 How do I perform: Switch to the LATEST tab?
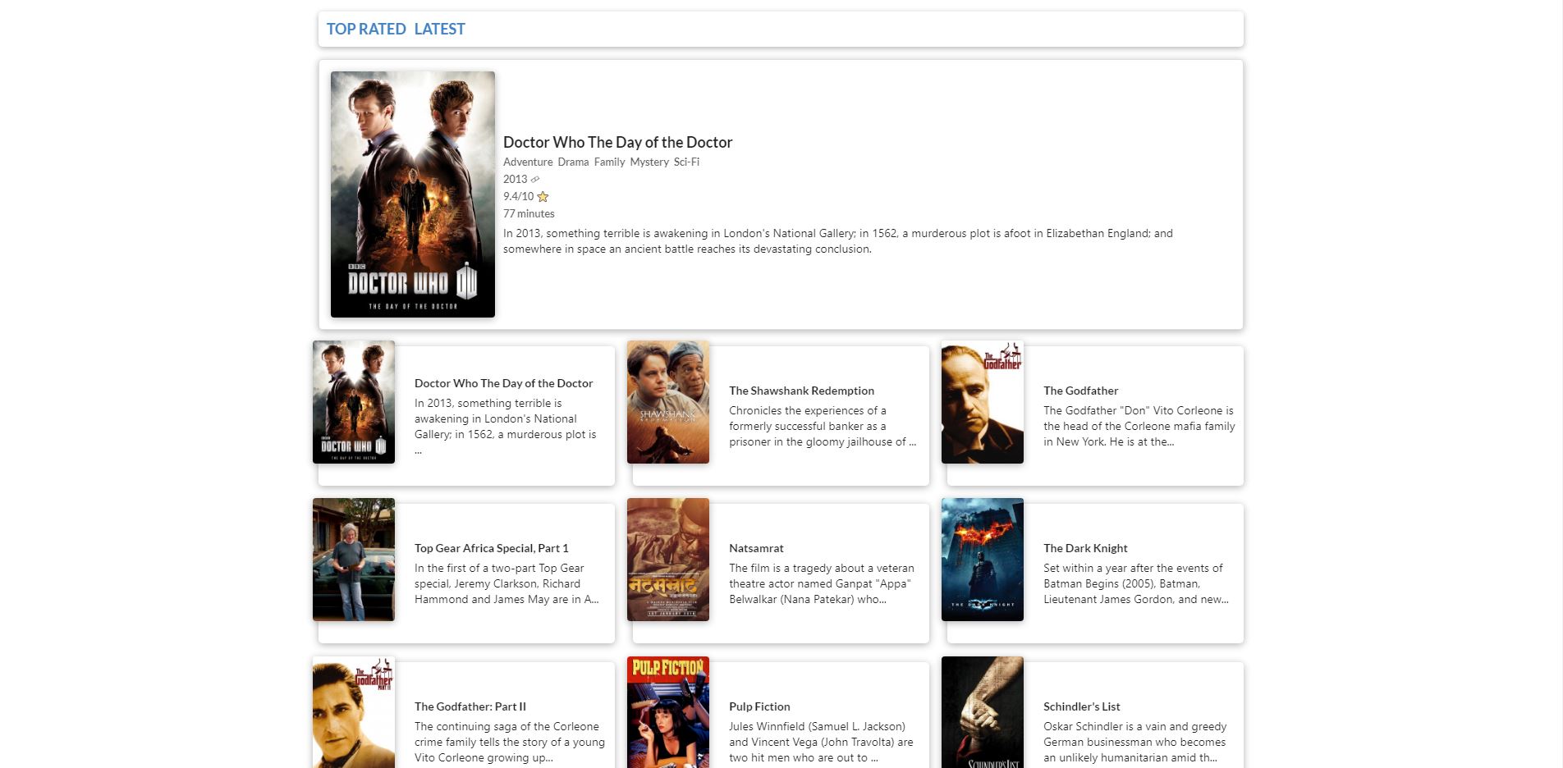tap(439, 29)
